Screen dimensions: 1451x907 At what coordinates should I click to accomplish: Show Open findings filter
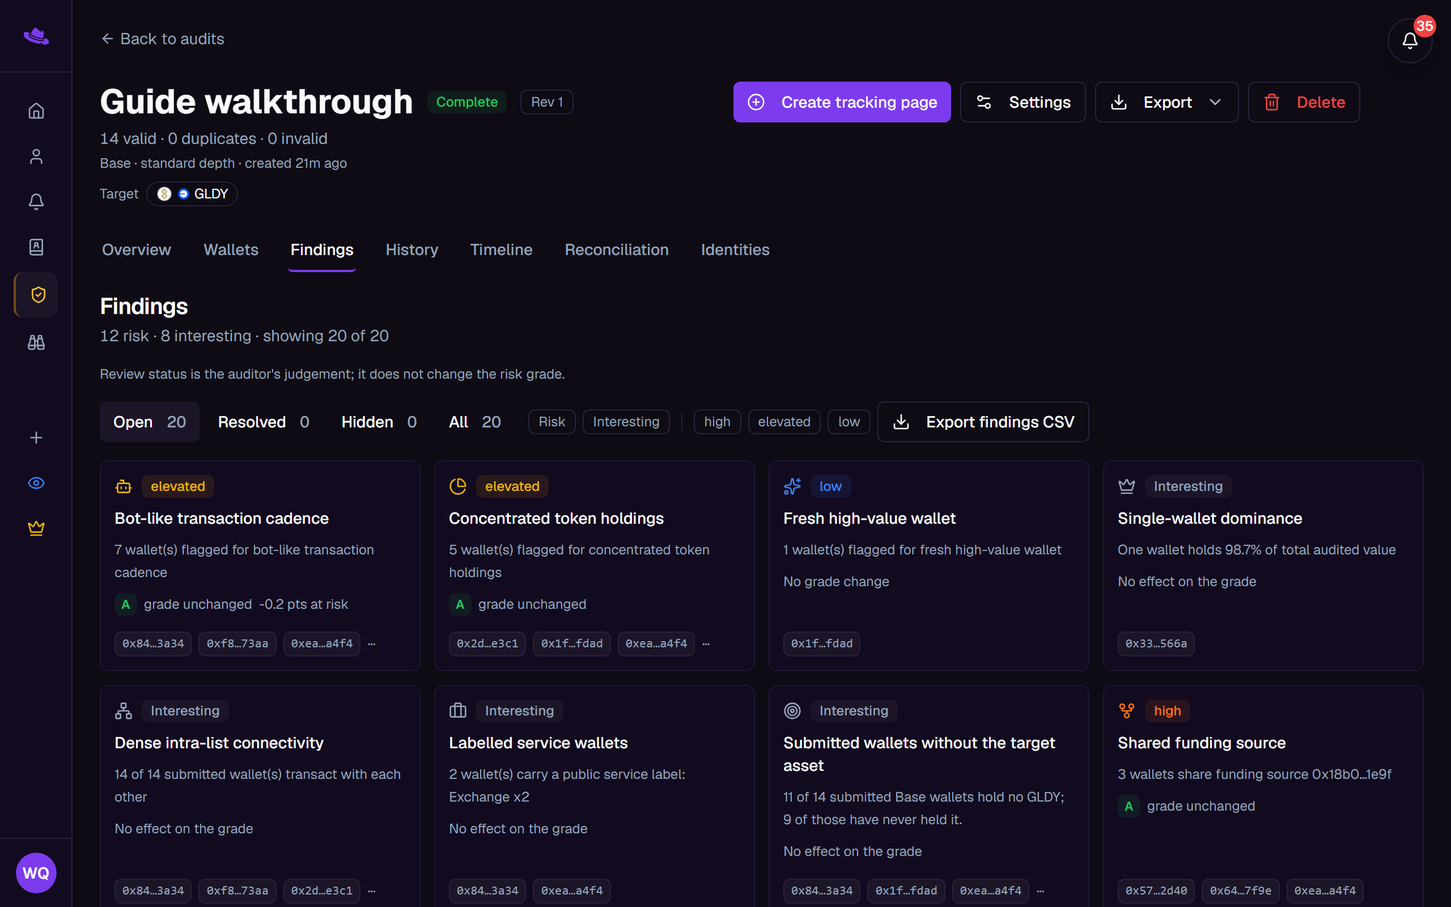click(x=149, y=422)
